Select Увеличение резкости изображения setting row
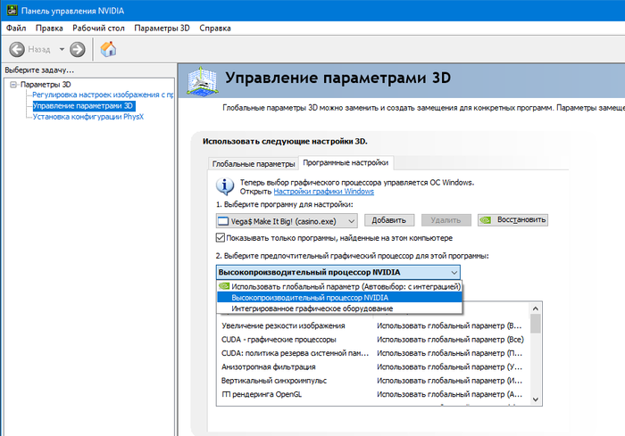The image size is (625, 436). 372,325
